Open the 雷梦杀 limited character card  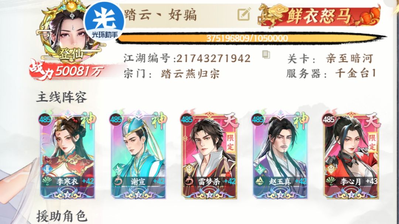click(x=209, y=155)
